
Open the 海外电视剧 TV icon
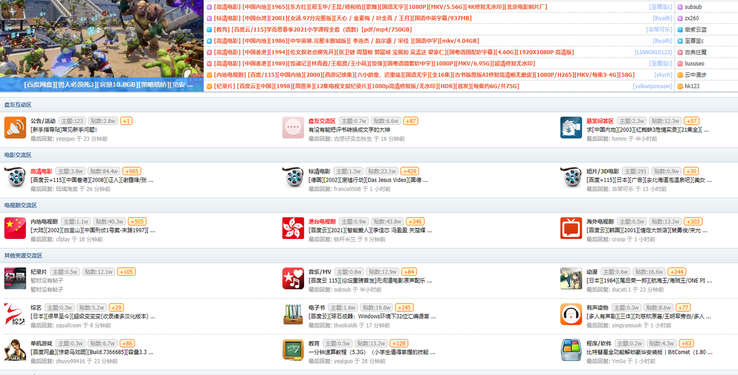571,228
